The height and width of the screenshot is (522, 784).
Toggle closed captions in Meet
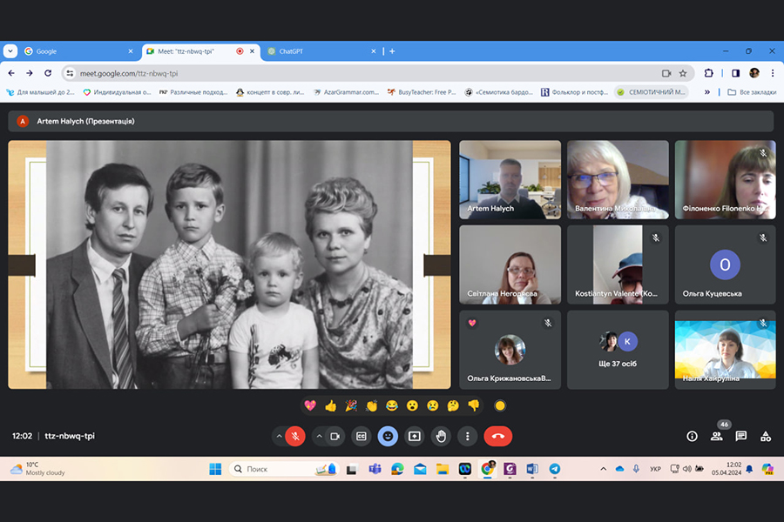pos(361,436)
